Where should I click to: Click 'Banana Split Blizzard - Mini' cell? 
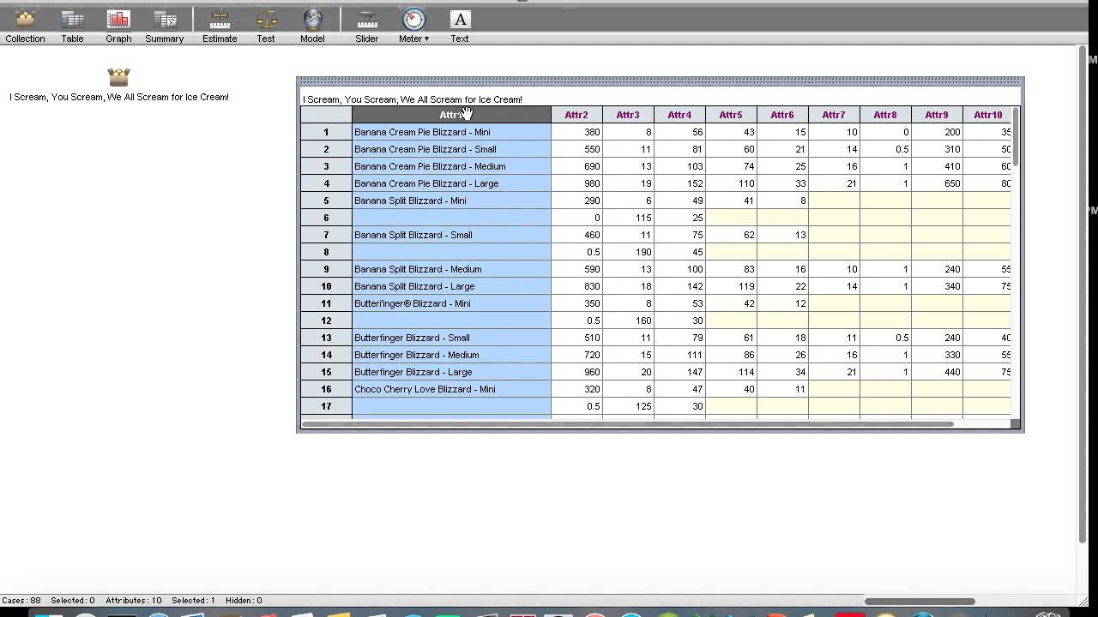pos(451,201)
